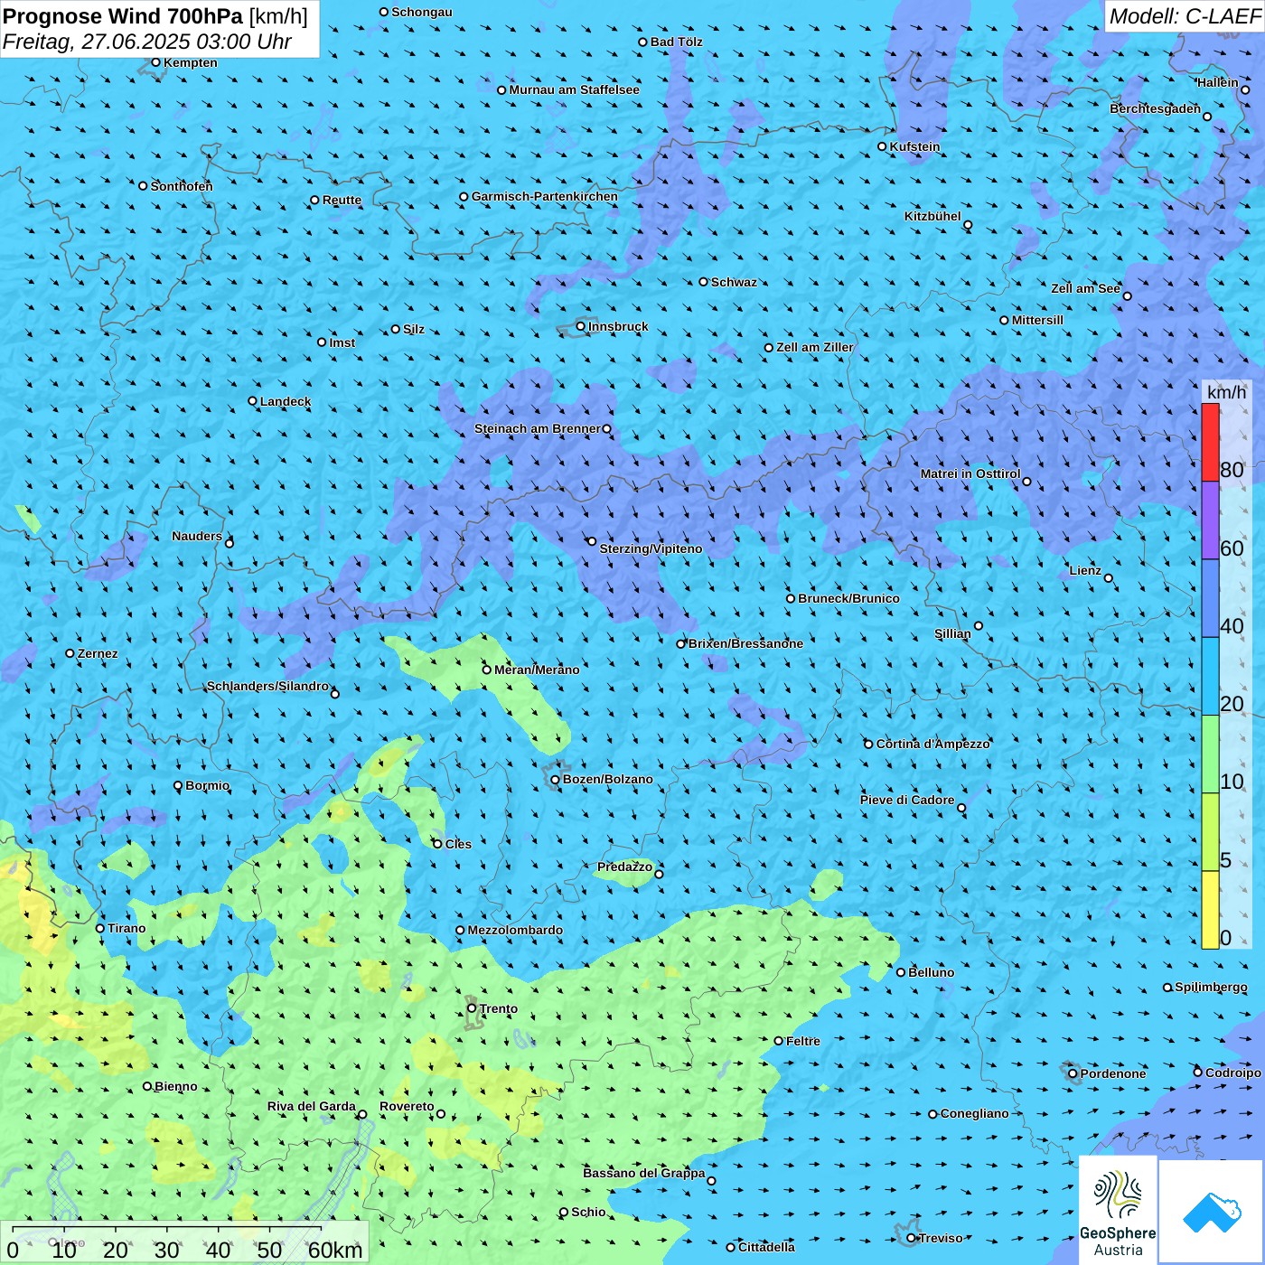
Task: Click the 'Zernez' label
Action: [x=98, y=653]
